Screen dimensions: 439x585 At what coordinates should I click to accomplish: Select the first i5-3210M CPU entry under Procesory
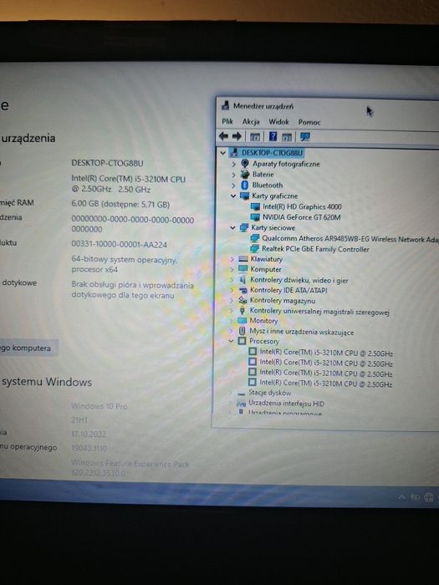coord(326,352)
